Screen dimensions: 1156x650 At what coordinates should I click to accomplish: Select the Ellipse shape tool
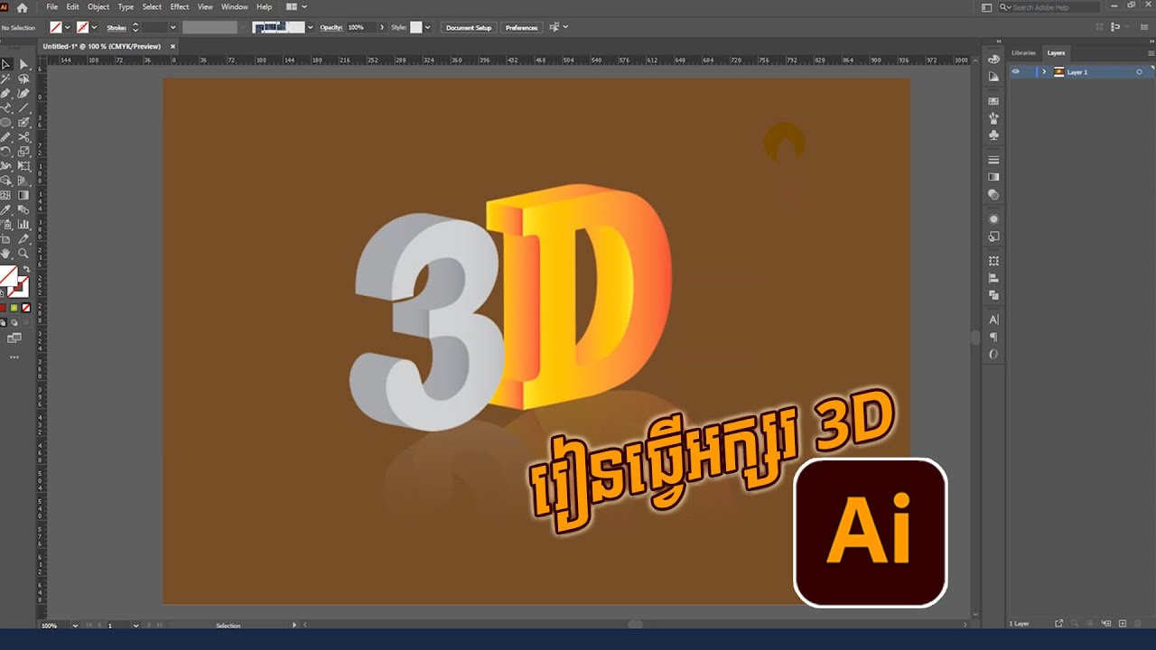pyautogui.click(x=5, y=123)
